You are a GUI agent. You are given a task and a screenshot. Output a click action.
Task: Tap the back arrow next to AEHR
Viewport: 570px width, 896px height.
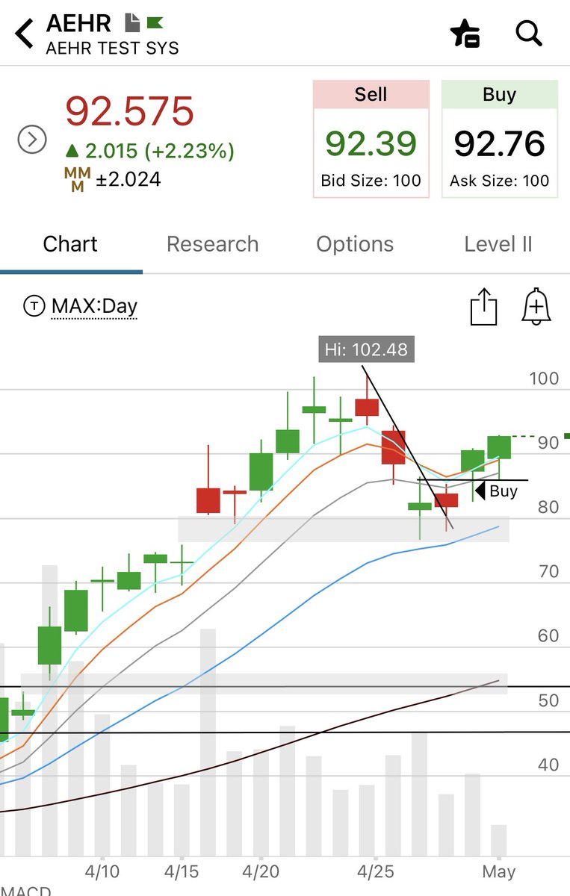(24, 34)
